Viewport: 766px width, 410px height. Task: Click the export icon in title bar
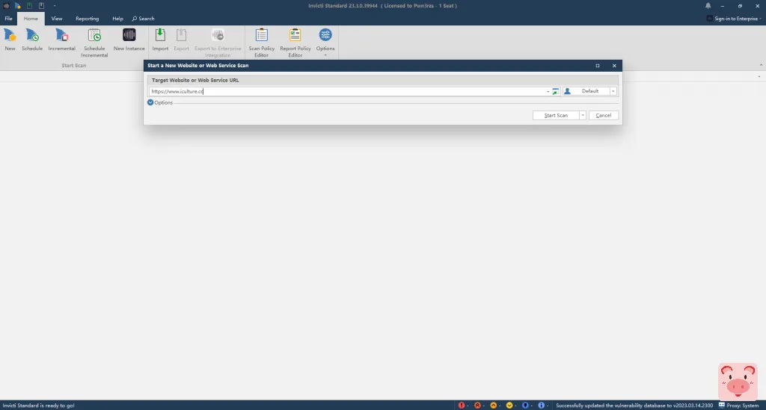42,6
